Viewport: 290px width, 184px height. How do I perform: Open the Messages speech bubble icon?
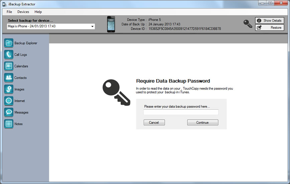pos(9,112)
